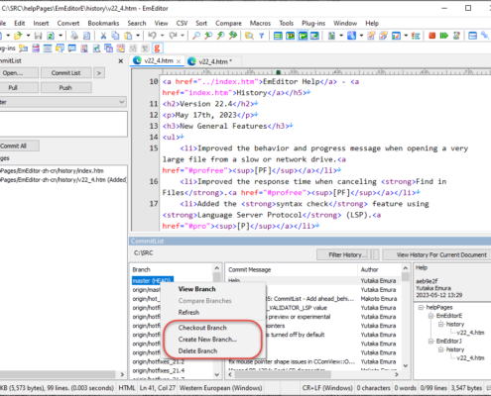491x396 pixels.
Task: Click the Commit List button
Action: click(65, 73)
